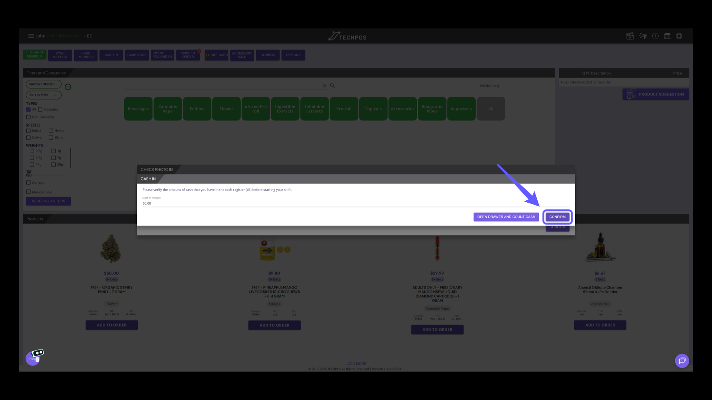
Task: Open the Options button
Action: point(293,55)
